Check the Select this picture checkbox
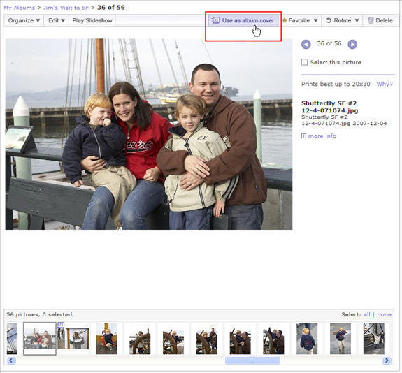 [x=304, y=62]
